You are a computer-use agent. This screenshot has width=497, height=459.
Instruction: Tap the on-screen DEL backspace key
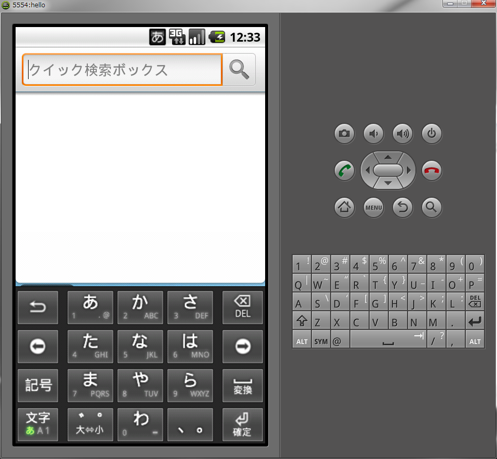[x=243, y=308]
